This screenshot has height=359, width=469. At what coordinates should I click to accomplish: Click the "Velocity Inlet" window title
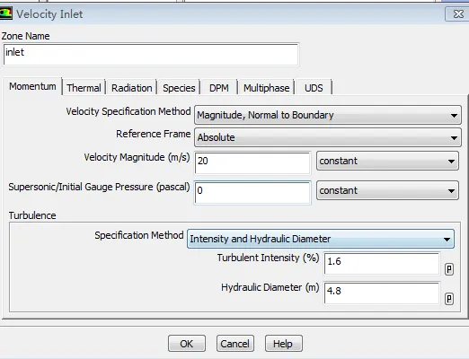(x=49, y=14)
